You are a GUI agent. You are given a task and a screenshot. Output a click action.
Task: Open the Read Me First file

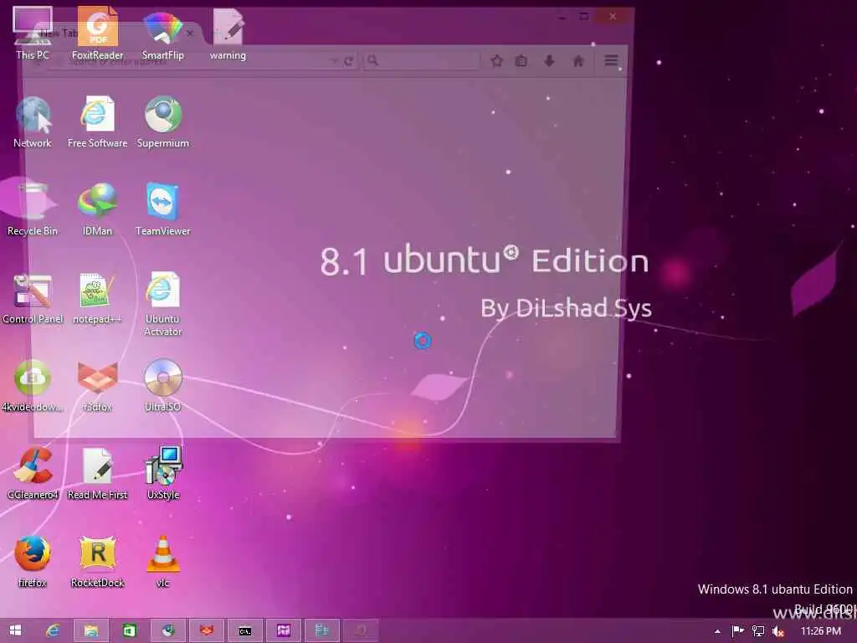[97, 474]
